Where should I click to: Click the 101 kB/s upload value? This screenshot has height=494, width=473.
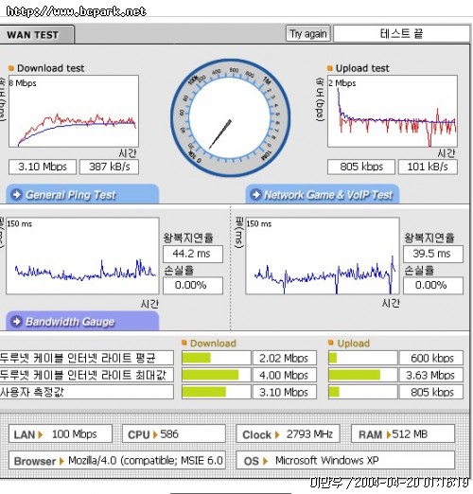[428, 167]
